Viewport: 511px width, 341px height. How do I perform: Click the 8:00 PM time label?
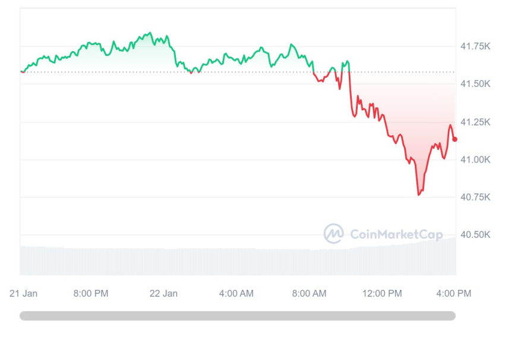tap(91, 293)
